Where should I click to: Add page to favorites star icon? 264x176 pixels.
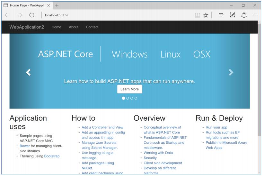point(206,15)
